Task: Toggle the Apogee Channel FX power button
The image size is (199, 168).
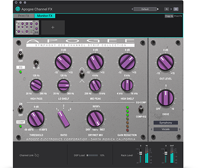Action: [18, 9]
